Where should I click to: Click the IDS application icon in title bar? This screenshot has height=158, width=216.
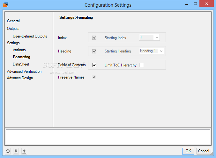(x=6, y=5)
